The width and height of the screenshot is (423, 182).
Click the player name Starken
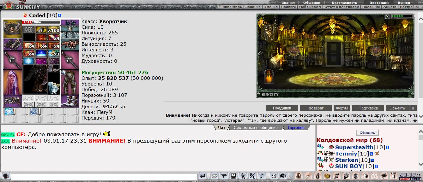347,160
